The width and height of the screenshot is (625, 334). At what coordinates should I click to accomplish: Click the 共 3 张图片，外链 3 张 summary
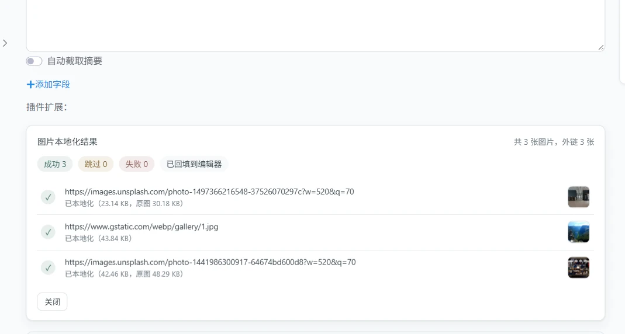[x=554, y=142]
